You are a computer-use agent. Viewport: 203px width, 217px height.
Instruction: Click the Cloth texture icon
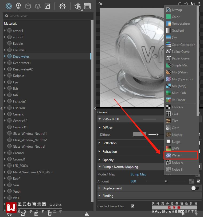168,128
